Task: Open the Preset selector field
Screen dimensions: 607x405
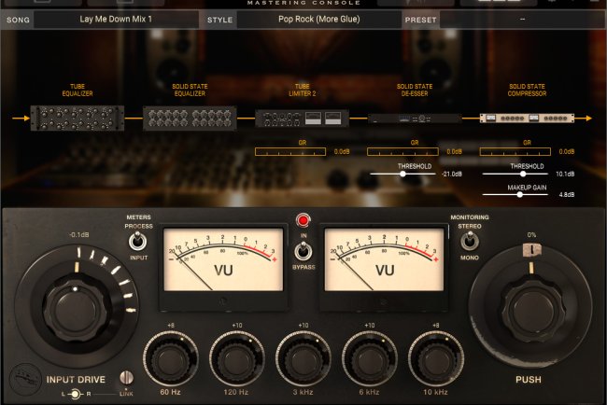Action: point(523,20)
